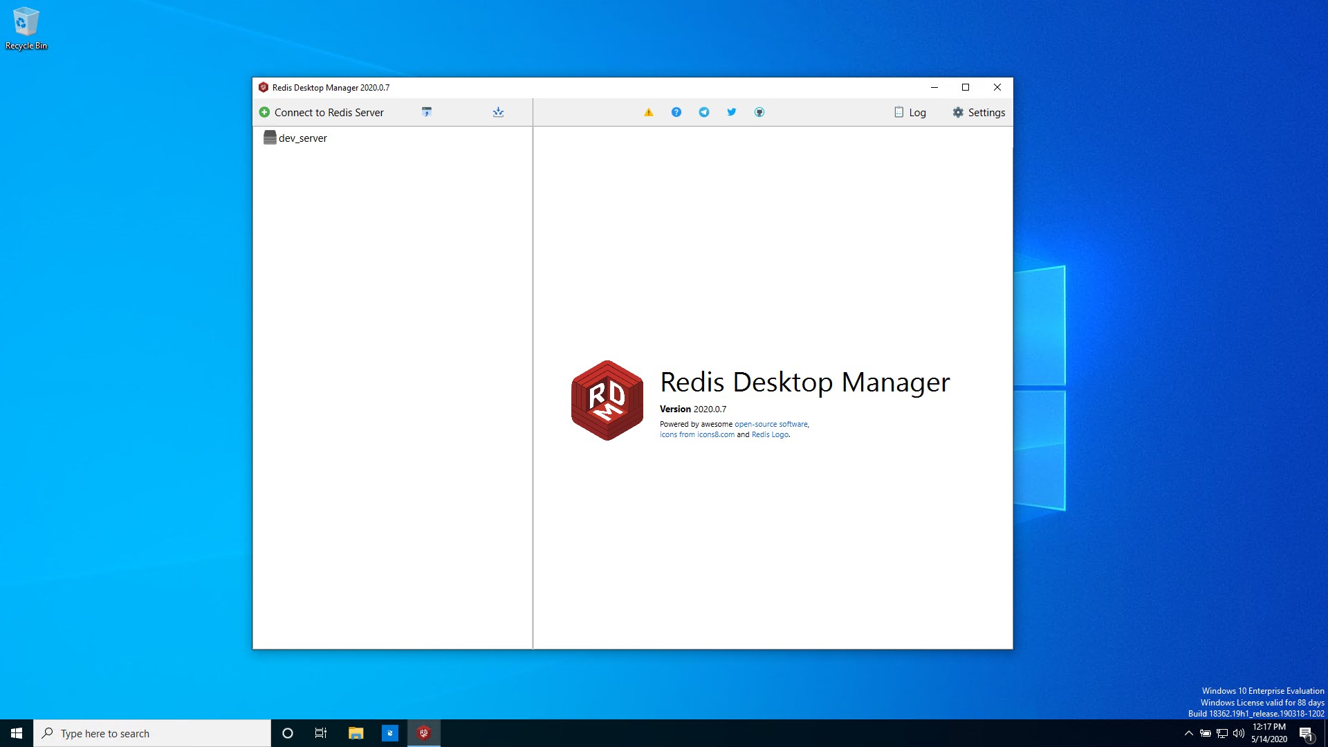Open the Telegram channel icon
Screen dimensions: 1328x747
pyautogui.click(x=703, y=112)
